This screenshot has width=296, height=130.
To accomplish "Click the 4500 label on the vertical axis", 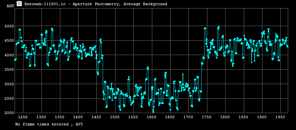I will [x=9, y=41].
